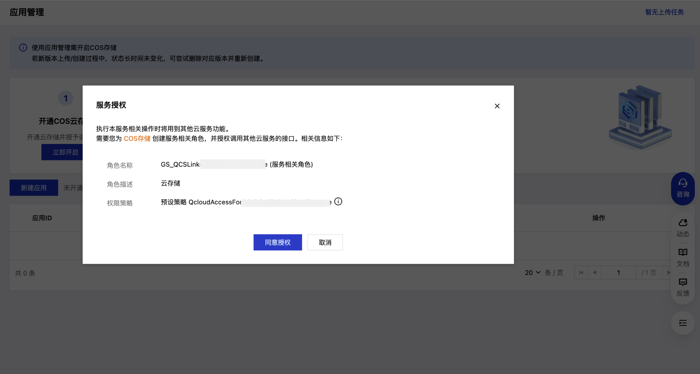
Task: Click the page number input field
Action: (x=618, y=273)
